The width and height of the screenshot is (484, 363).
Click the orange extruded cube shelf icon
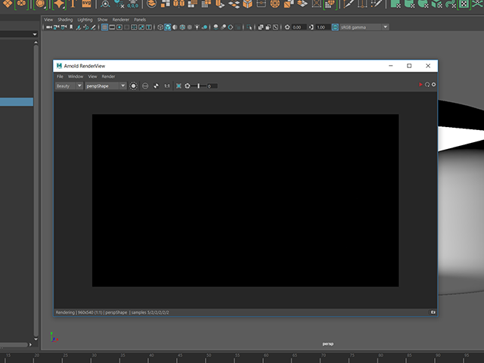247,3
